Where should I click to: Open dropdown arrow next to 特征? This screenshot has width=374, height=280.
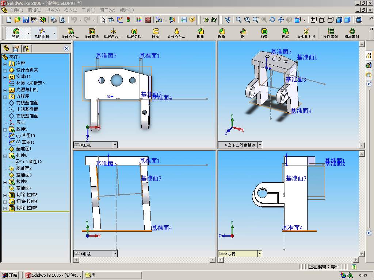[x=28, y=33]
